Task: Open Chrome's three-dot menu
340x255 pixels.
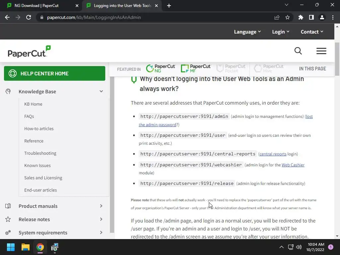Action: (x=333, y=17)
